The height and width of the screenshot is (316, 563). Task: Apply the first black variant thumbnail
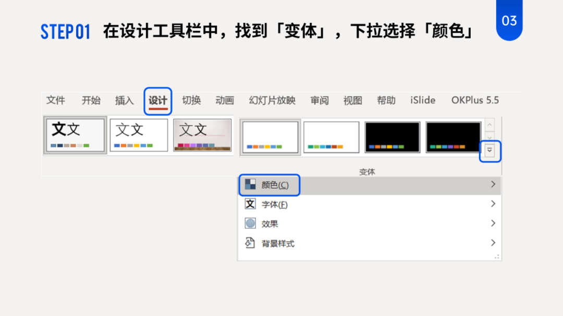pyautogui.click(x=393, y=137)
